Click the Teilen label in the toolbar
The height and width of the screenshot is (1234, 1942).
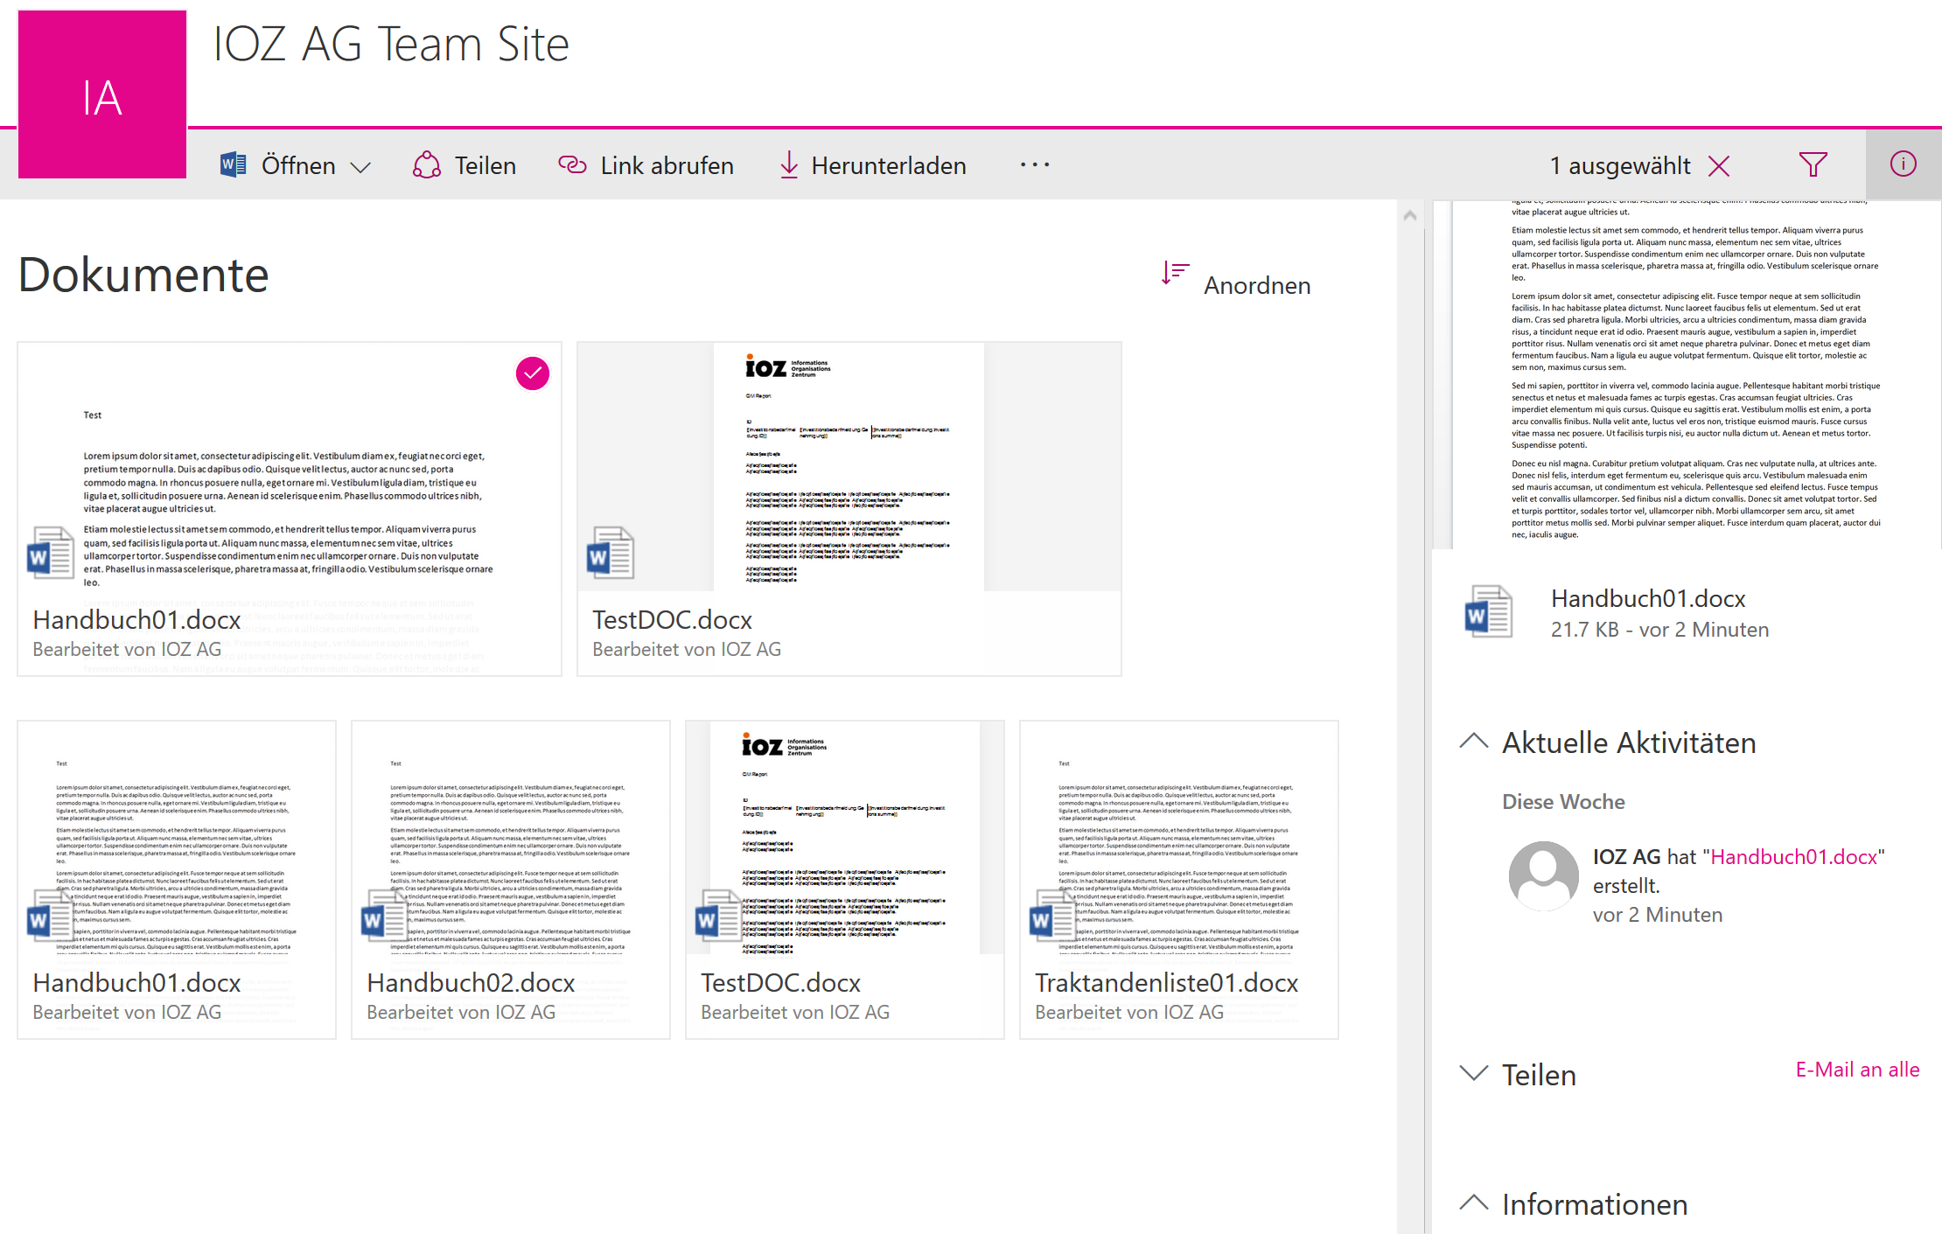[x=485, y=165]
